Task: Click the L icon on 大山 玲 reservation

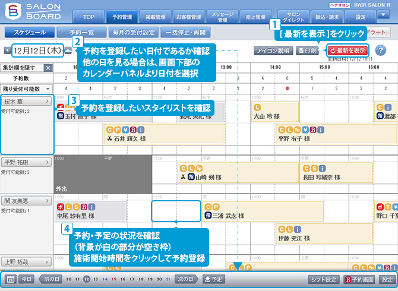Action: (x=257, y=107)
